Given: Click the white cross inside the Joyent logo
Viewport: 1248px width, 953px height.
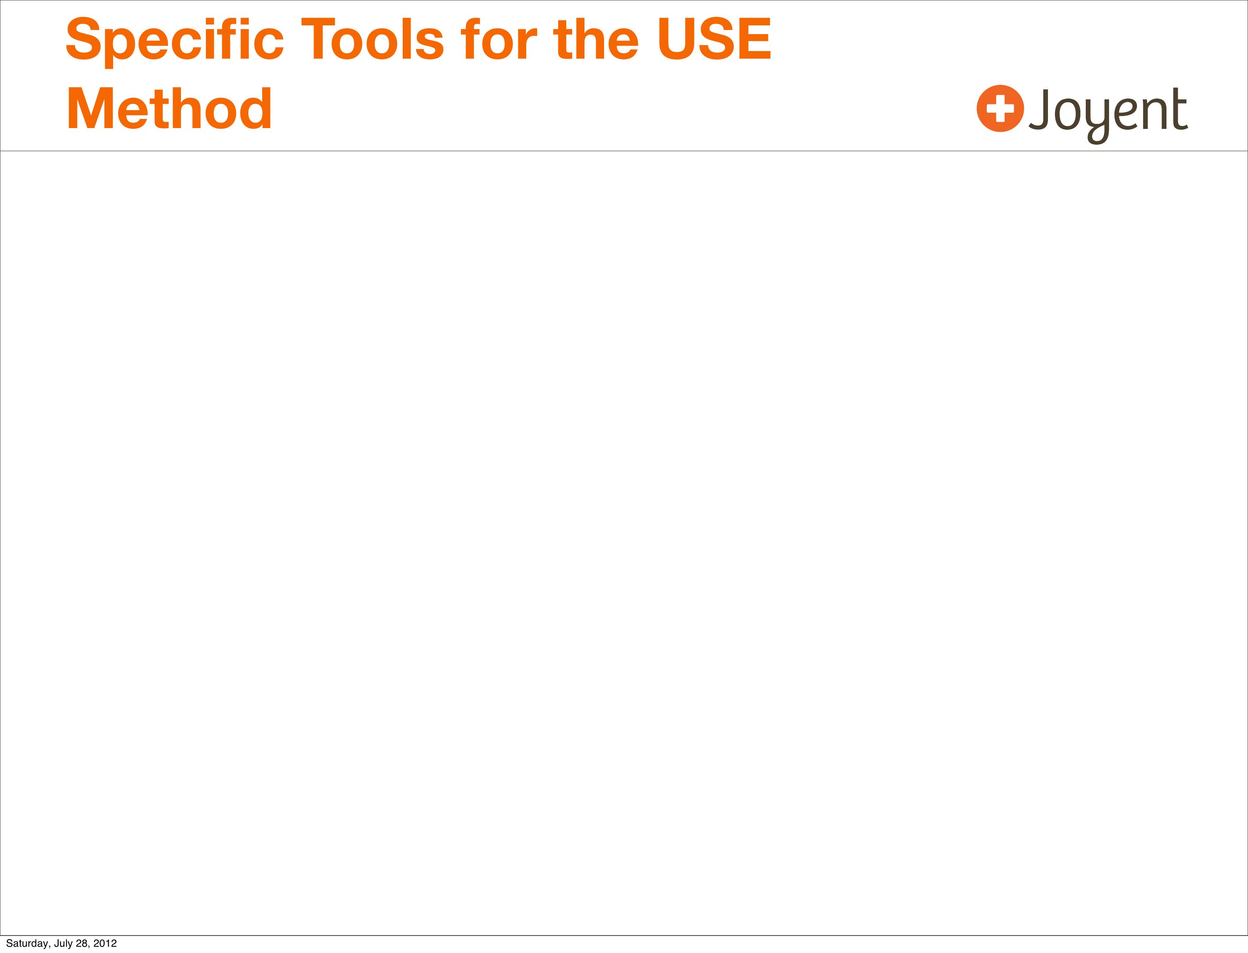Looking at the screenshot, I should click(1000, 109).
